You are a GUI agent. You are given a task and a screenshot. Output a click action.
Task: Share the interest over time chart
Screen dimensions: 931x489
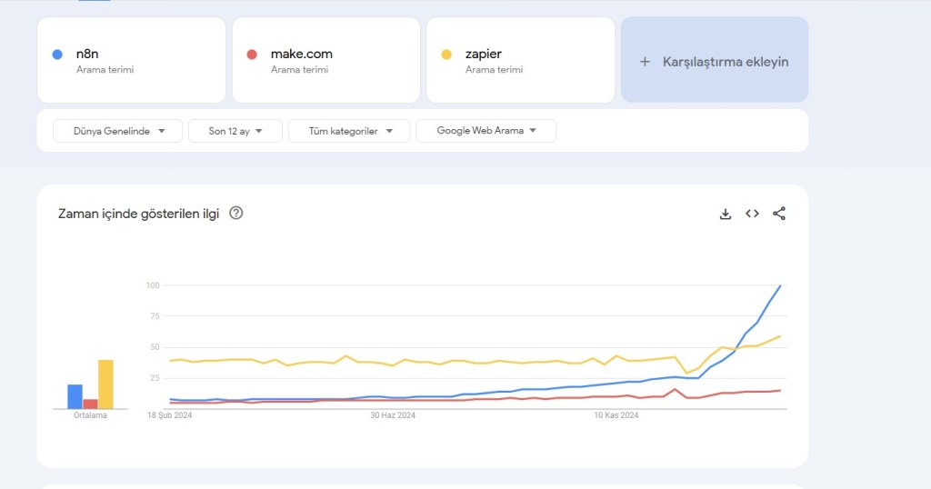coord(779,214)
